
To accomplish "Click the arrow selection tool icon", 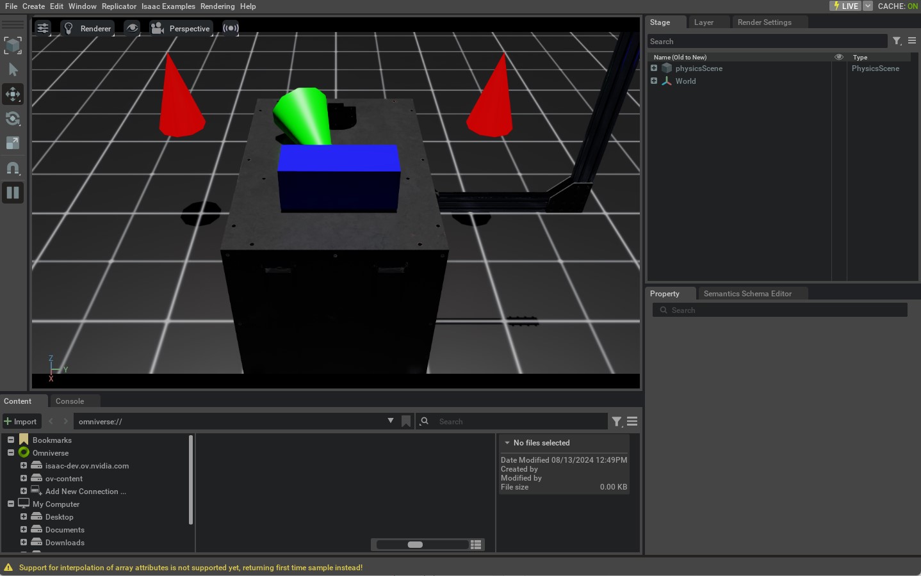I will (13, 70).
